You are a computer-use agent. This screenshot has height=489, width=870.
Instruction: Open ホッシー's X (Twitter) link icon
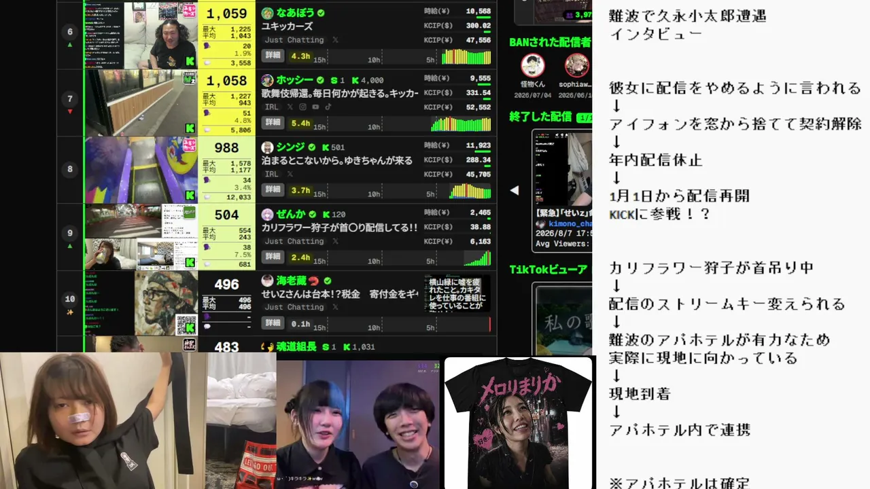pyautogui.click(x=290, y=107)
